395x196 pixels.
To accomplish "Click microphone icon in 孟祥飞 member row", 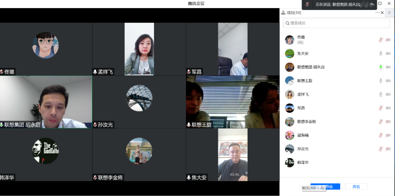I will click(x=381, y=94).
